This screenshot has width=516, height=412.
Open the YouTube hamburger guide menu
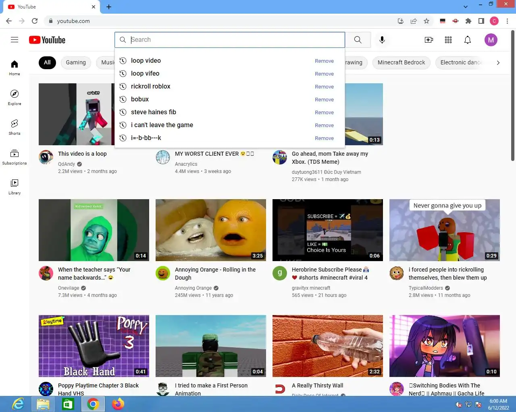click(15, 39)
